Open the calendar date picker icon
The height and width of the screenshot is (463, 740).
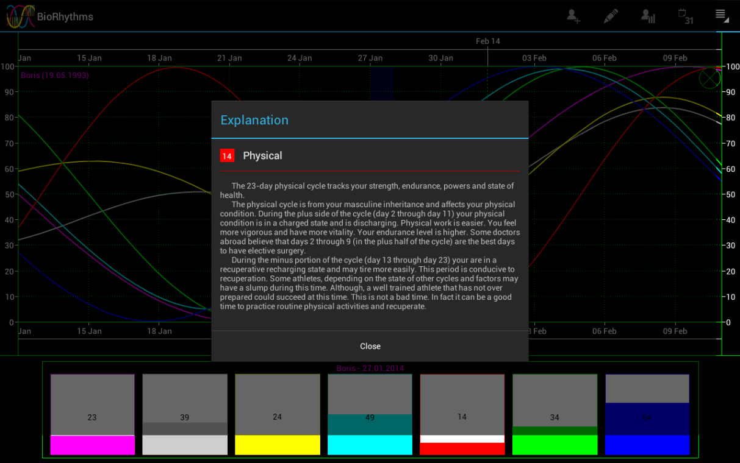[x=686, y=16]
